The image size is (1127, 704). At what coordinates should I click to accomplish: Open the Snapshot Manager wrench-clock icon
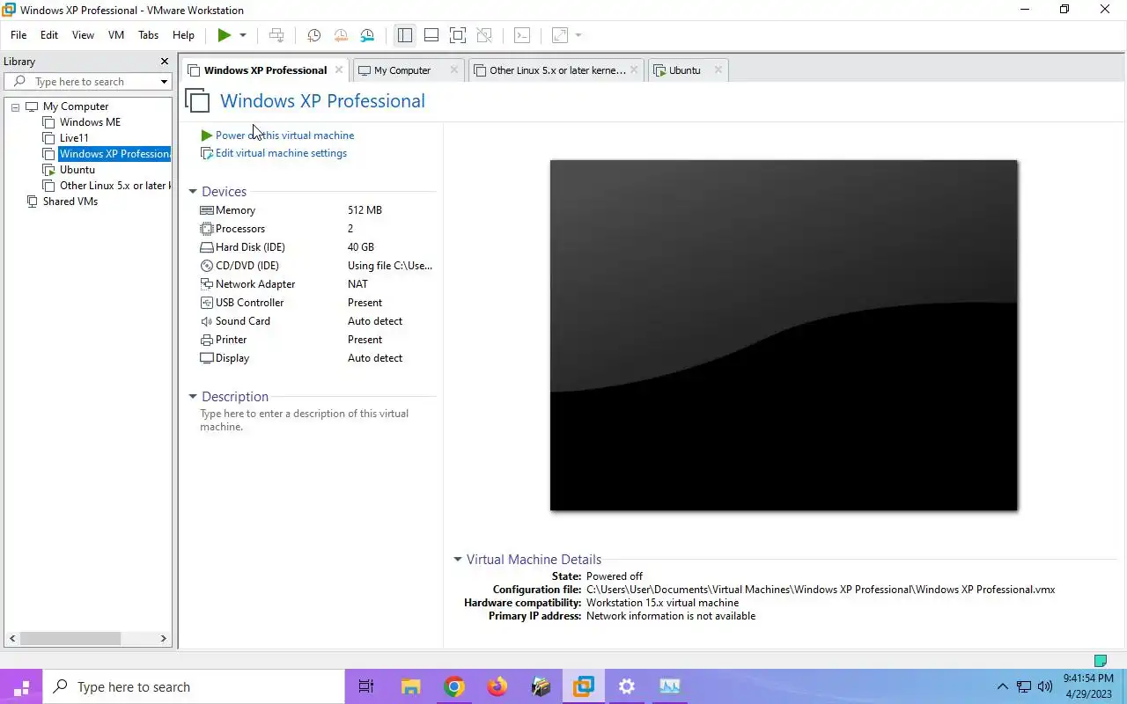click(367, 35)
